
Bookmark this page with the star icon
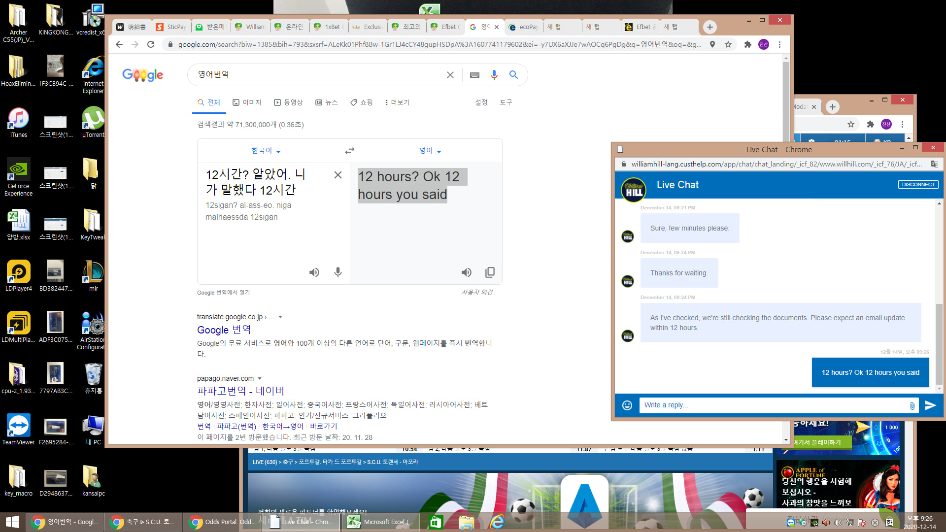tap(728, 44)
